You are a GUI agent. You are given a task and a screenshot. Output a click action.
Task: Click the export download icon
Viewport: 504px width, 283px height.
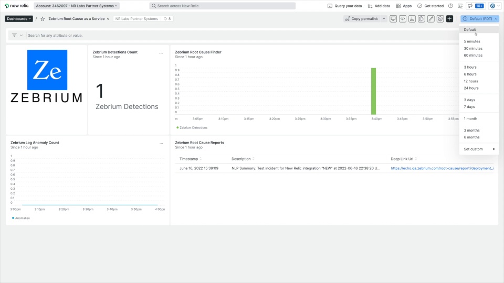click(412, 19)
